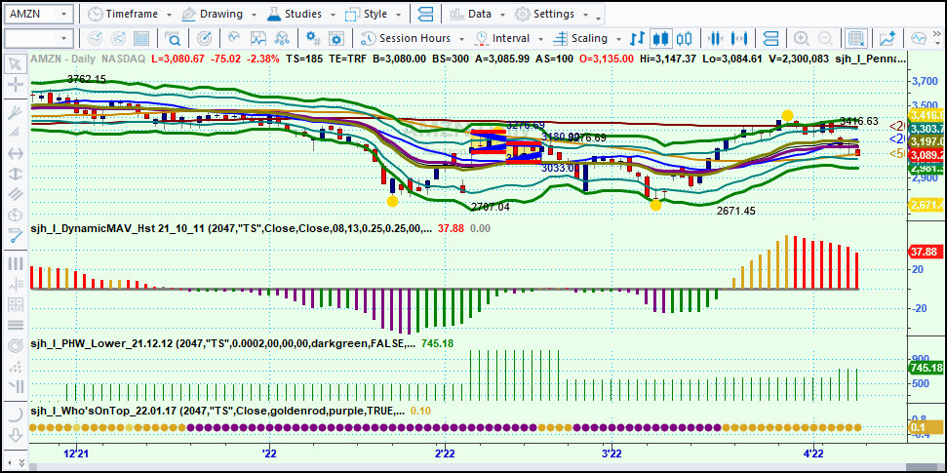This screenshot has height=473, width=947.
Task: Zoom out of the chart
Action: tap(824, 39)
